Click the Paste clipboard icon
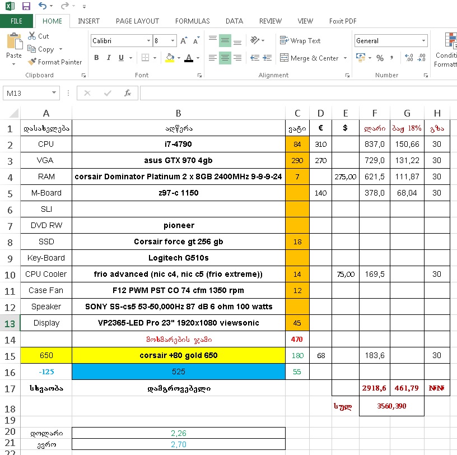The width and height of the screenshot is (457, 455). coord(14,41)
